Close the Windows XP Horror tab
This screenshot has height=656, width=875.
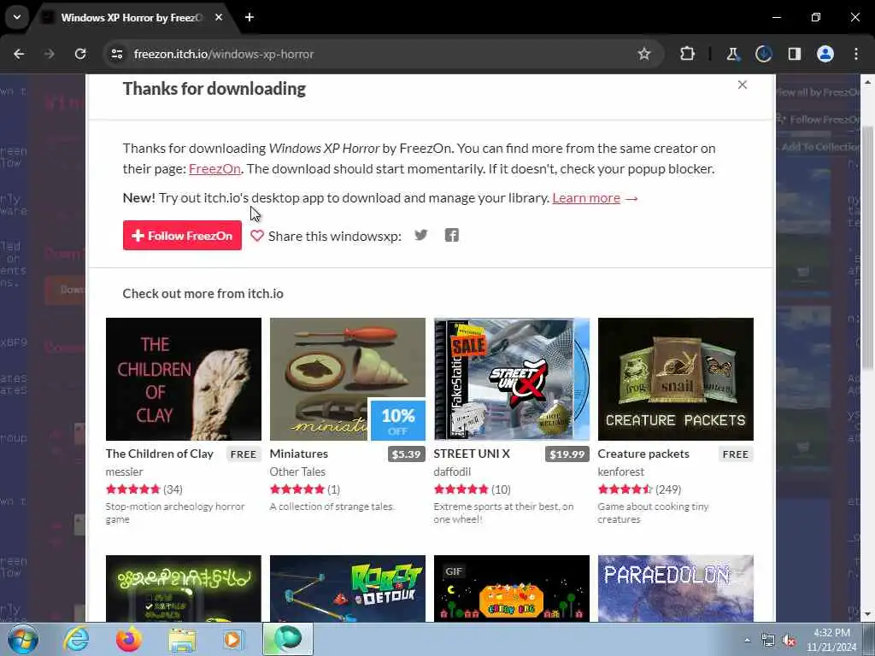tap(219, 17)
